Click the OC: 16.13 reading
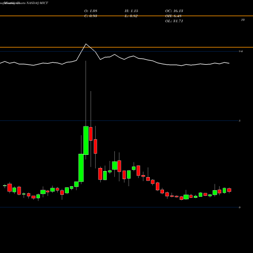253x253 pixels. tap(174, 11)
